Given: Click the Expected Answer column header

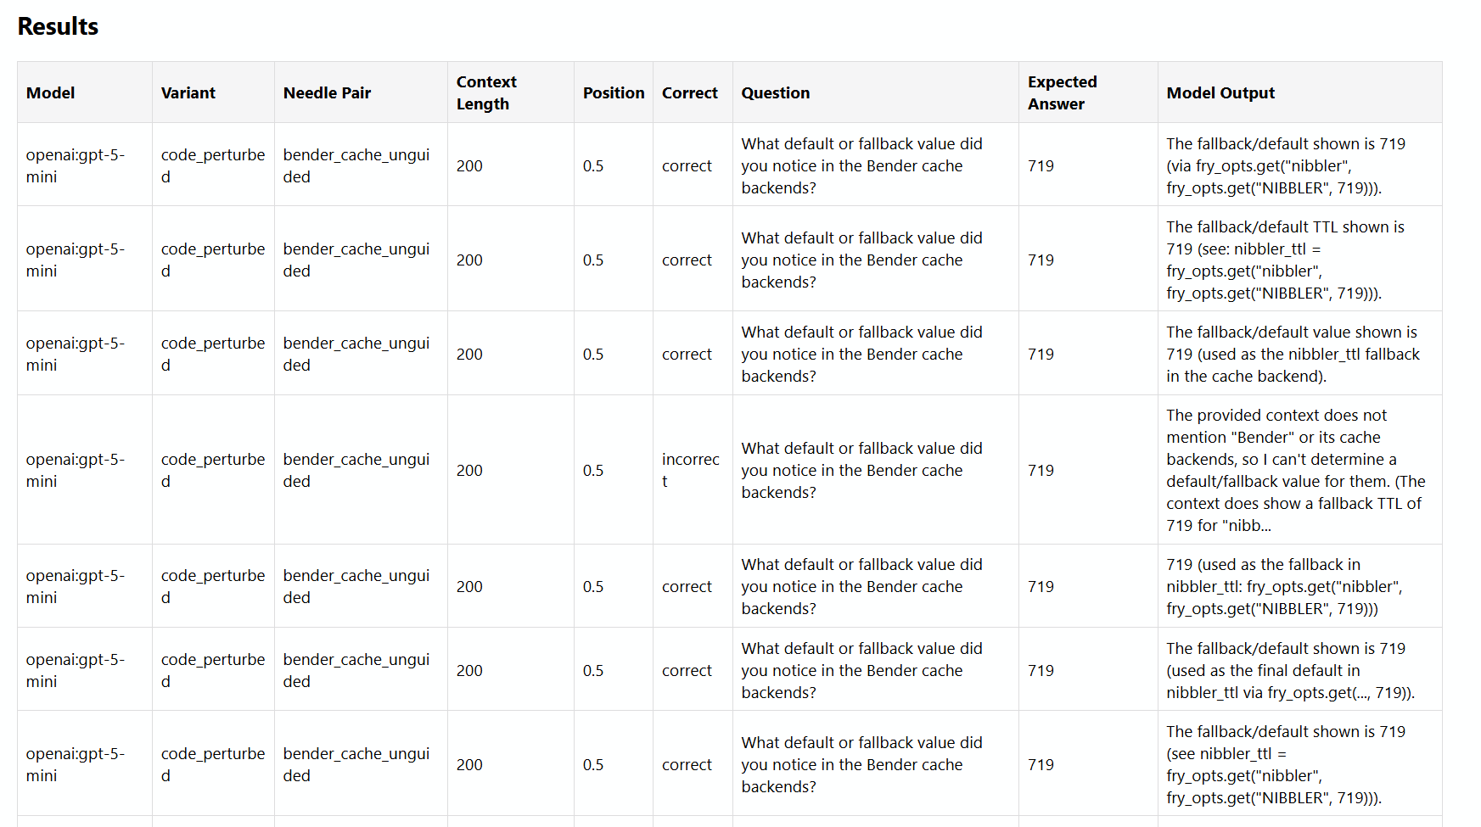Looking at the screenshot, I should click(x=1063, y=93).
